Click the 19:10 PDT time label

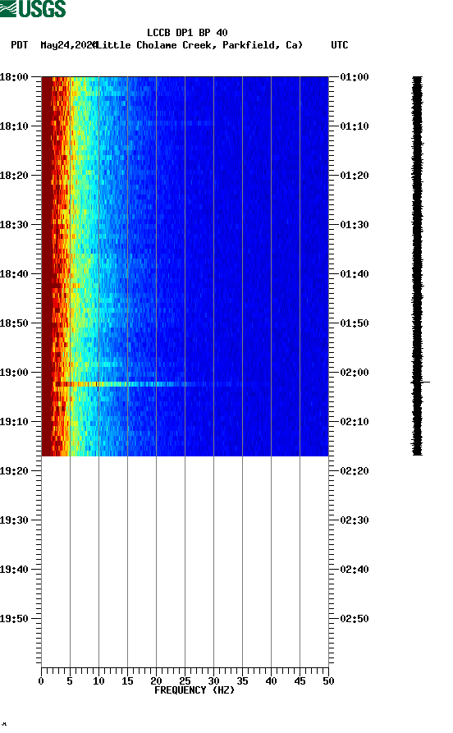tap(14, 422)
